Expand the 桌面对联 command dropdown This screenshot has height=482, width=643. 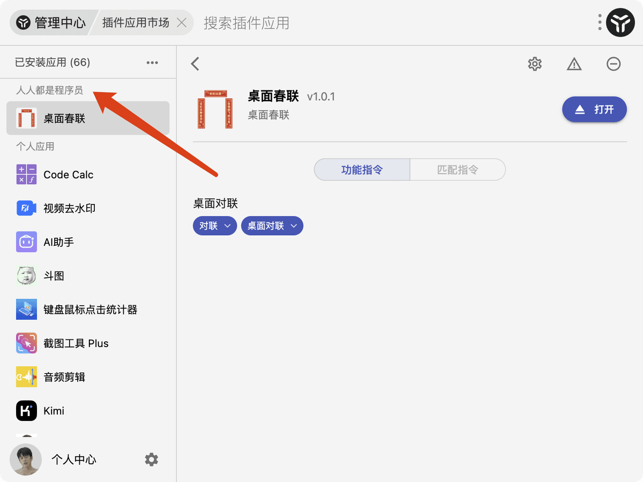point(272,225)
